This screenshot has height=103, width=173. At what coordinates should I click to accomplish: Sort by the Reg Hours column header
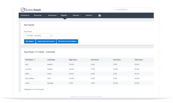73,60
